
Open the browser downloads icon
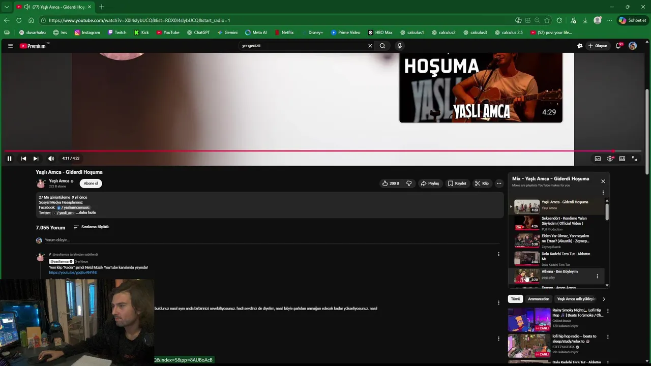[x=585, y=20]
